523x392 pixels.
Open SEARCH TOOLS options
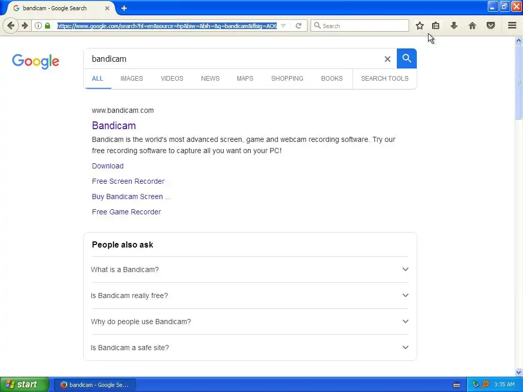pyautogui.click(x=385, y=78)
